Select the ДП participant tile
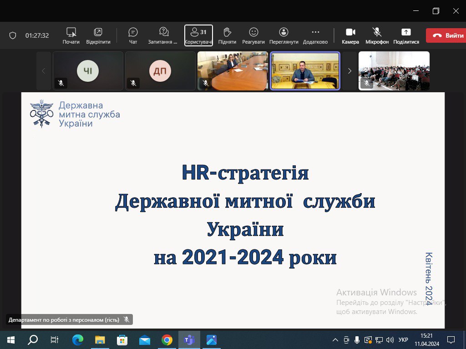 pyautogui.click(x=160, y=71)
